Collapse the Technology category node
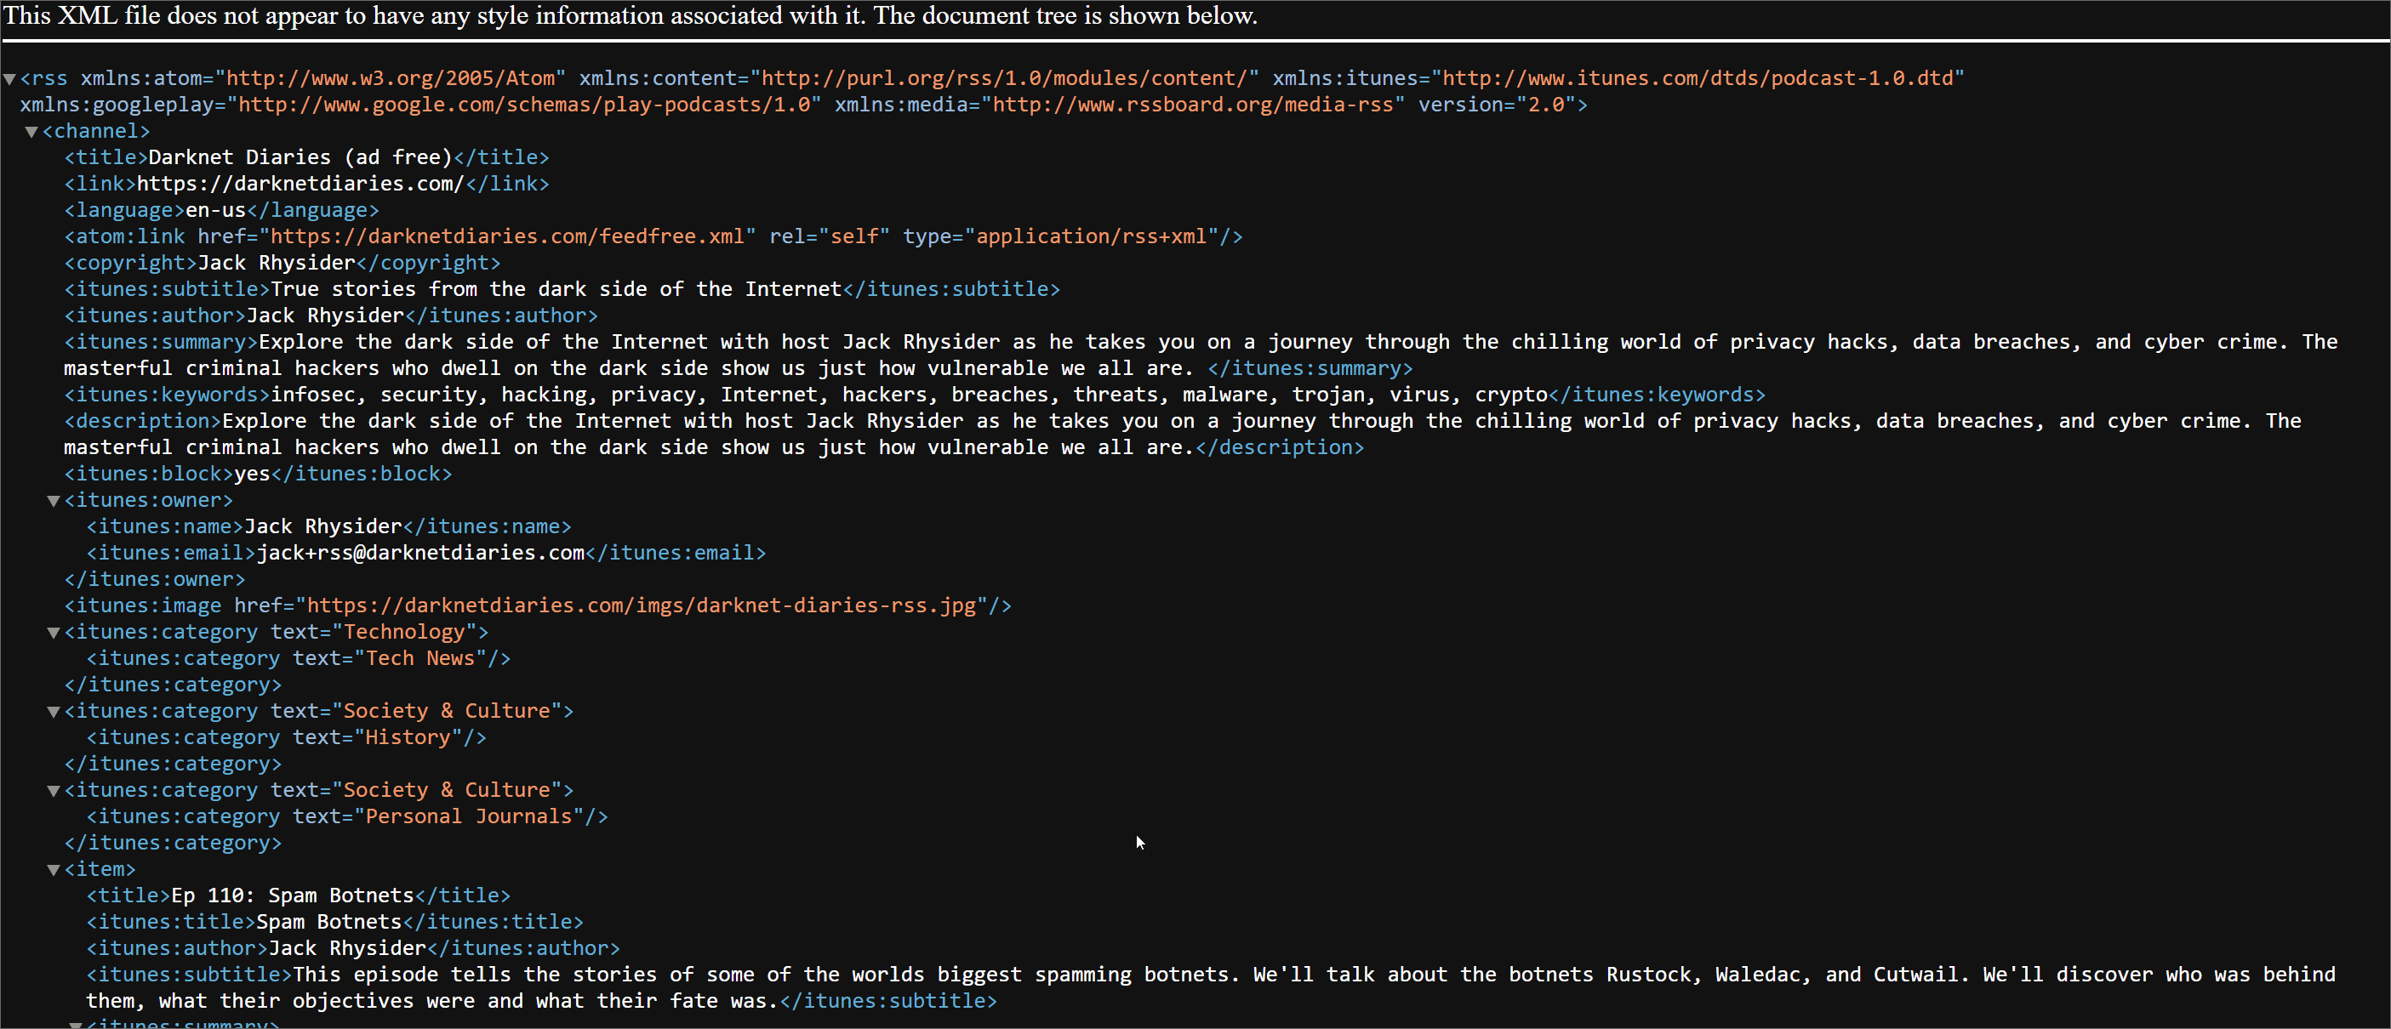 pos(54,634)
